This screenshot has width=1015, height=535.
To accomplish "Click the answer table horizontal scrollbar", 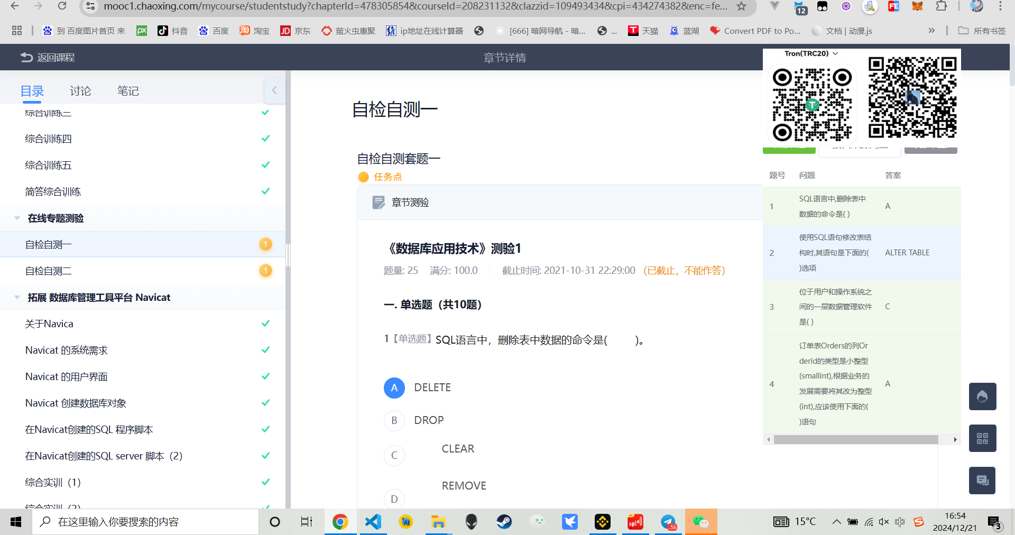I will click(855, 439).
